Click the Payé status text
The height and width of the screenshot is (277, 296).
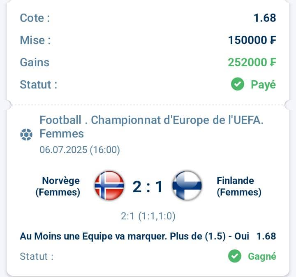click(x=264, y=85)
